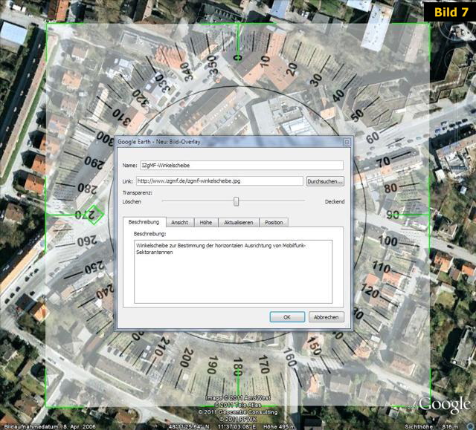Close the Bild-Overlay dialog

[347, 142]
